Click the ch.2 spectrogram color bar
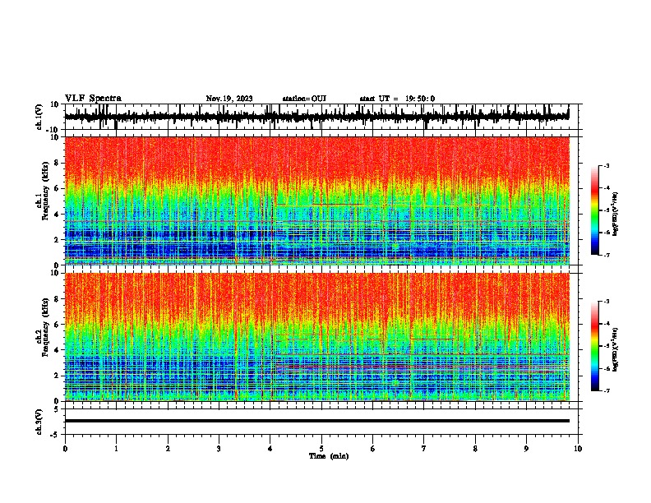Screen dimensions: 651x503 tap(595, 346)
